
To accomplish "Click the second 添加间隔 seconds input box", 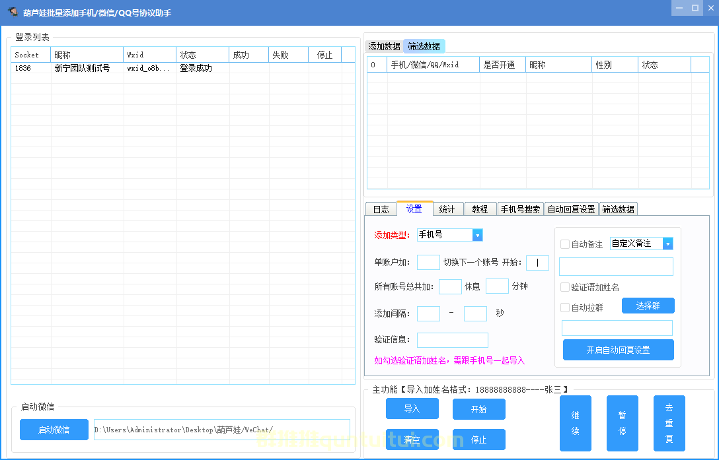I will (x=475, y=314).
